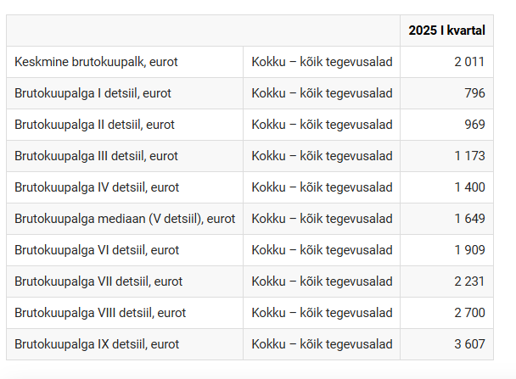
Task: Click the value 2 011 in the table
Action: (469, 62)
